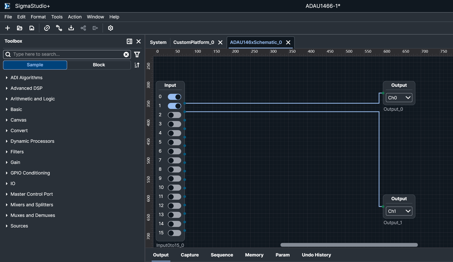The height and width of the screenshot is (262, 453).
Task: Select the Sample toolbox view button
Action: tap(35, 65)
